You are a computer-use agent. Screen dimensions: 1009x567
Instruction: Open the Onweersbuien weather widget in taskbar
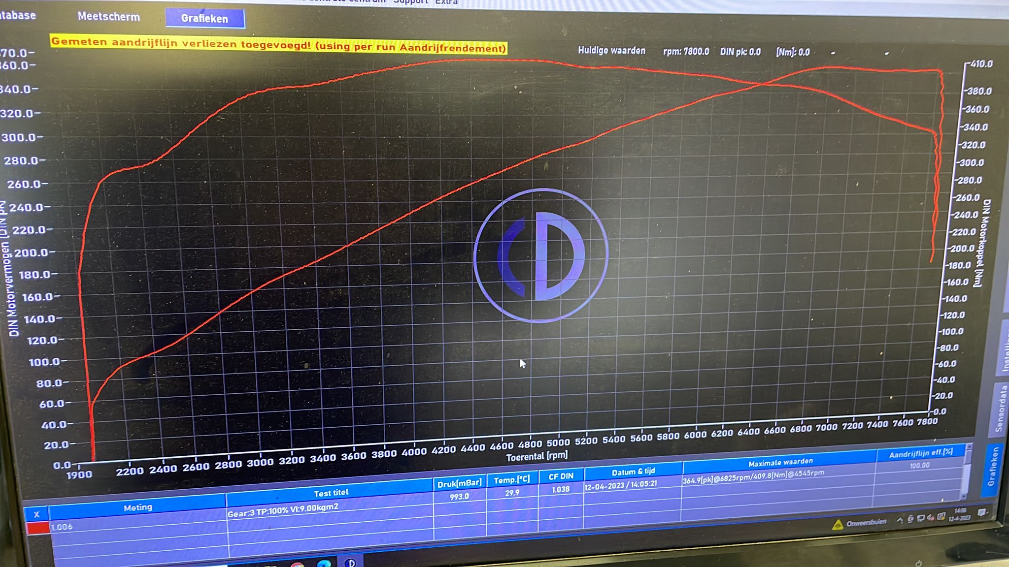point(859,524)
